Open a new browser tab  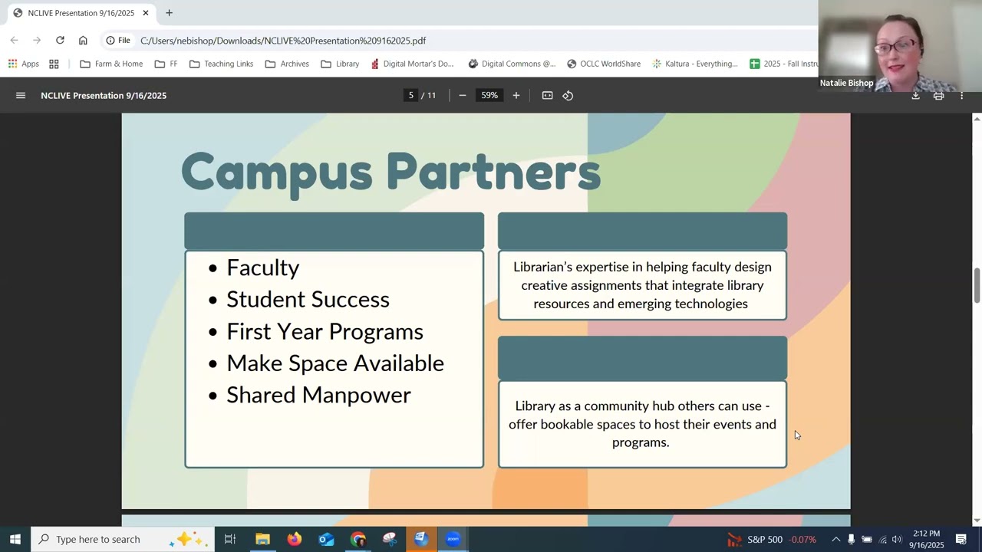tap(169, 13)
